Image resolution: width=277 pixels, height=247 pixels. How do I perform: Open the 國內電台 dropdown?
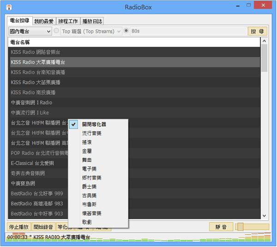pyautogui.click(x=30, y=31)
